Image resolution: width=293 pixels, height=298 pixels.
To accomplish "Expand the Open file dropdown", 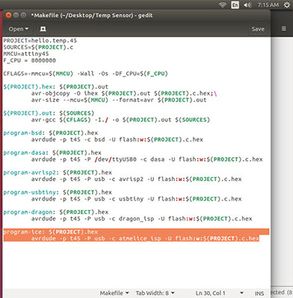I will [x=19, y=29].
